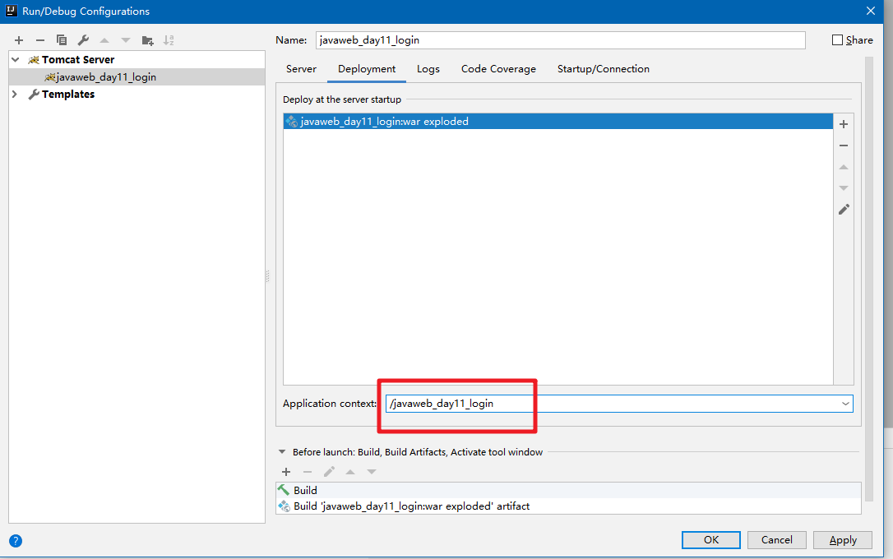
Task: Click the Apply button
Action: tap(843, 539)
